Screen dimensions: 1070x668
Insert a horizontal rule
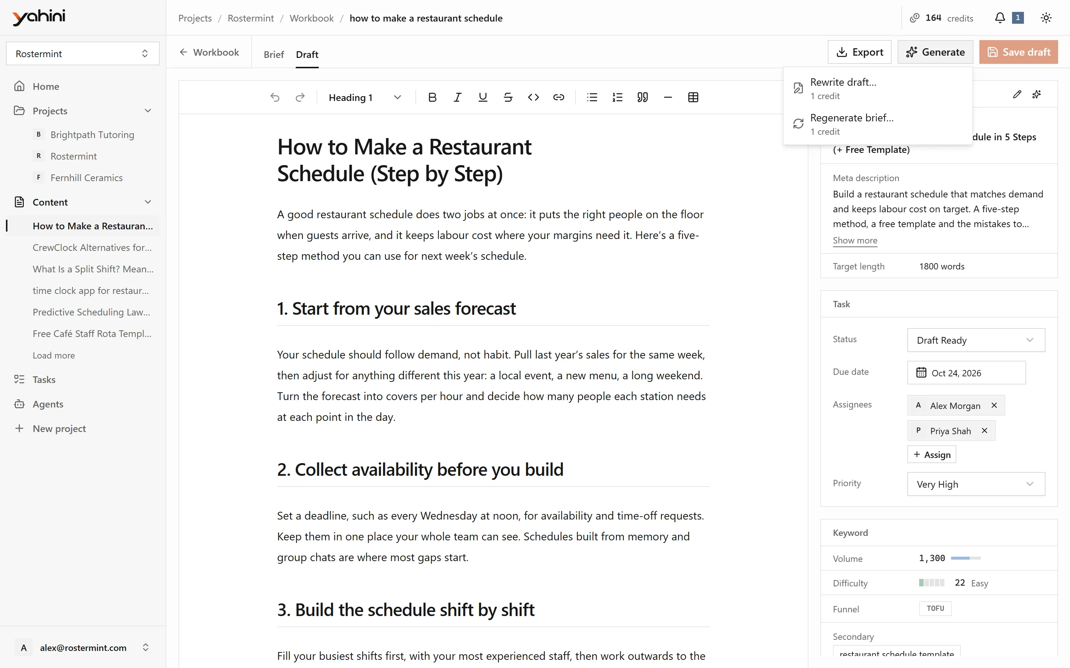coord(668,97)
